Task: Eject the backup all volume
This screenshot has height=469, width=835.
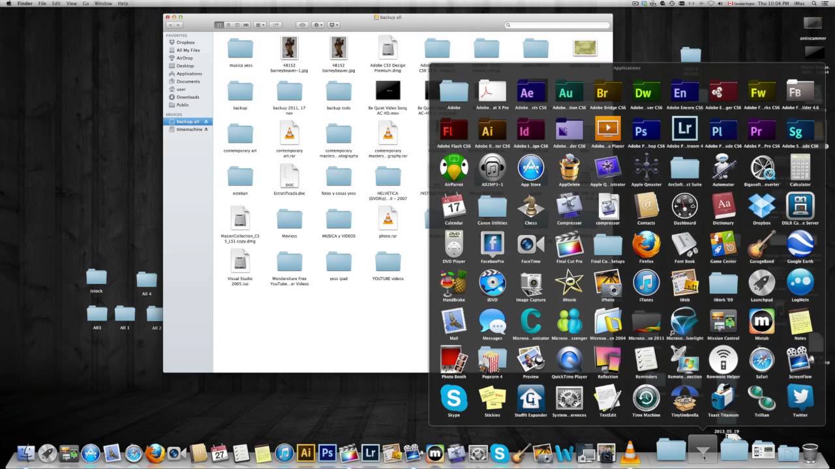Action: [206, 121]
